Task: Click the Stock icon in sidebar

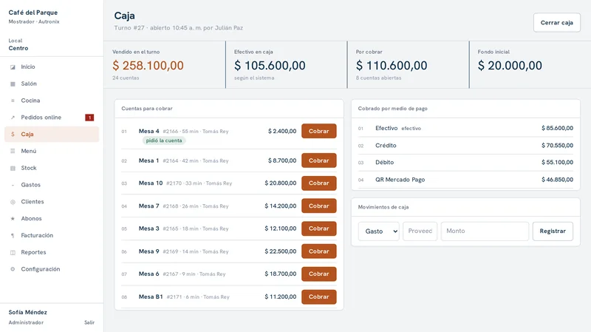Action: [x=13, y=169]
